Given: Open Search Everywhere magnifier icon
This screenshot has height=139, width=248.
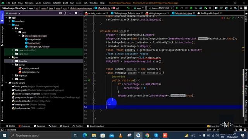Looking at the screenshot, I should point(241,8).
